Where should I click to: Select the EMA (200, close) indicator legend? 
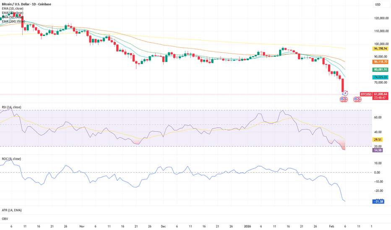click(x=13, y=21)
